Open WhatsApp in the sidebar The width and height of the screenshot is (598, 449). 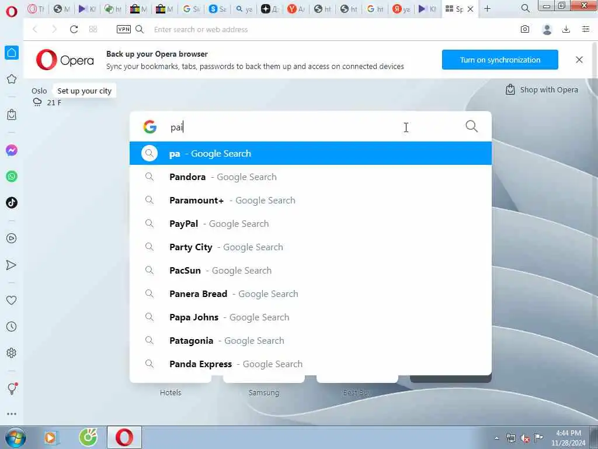(12, 177)
